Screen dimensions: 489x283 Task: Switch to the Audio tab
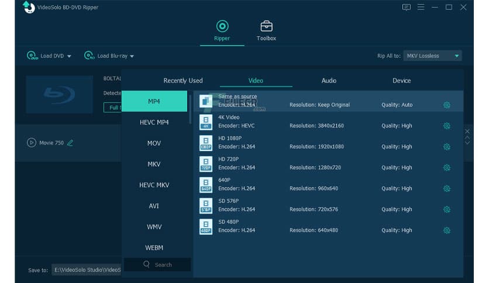329,81
